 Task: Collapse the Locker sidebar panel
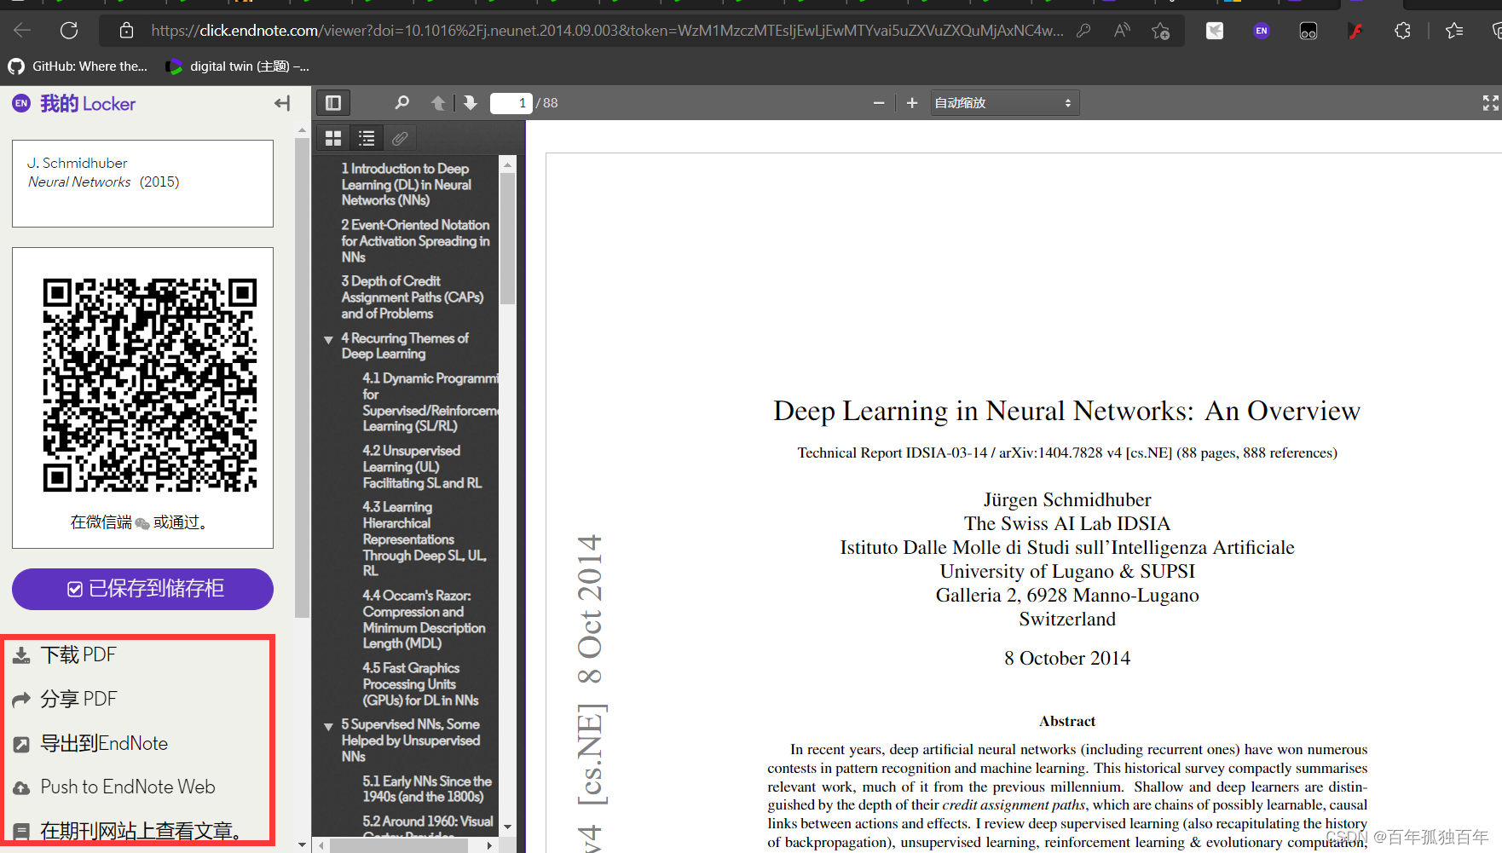[x=282, y=103]
